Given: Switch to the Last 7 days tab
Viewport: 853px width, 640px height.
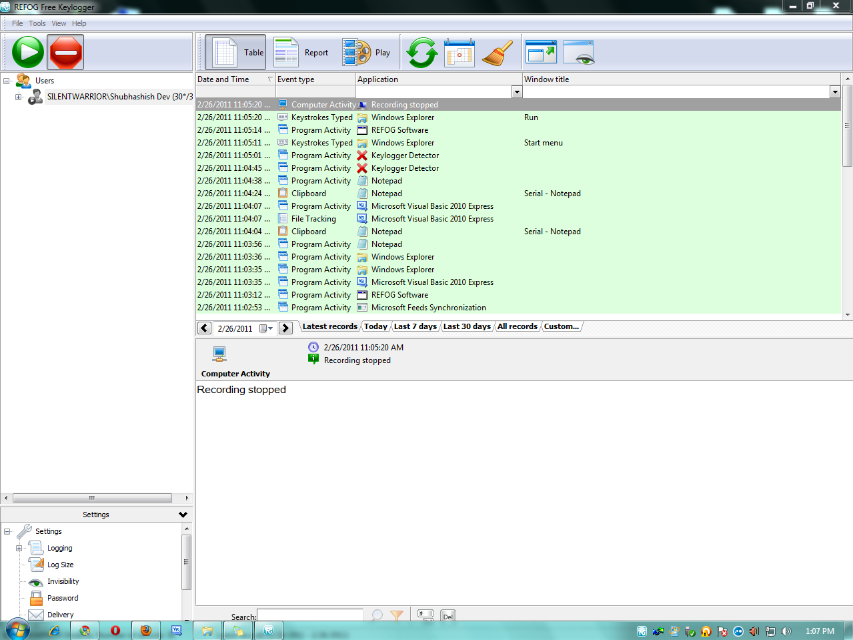Looking at the screenshot, I should 415,326.
